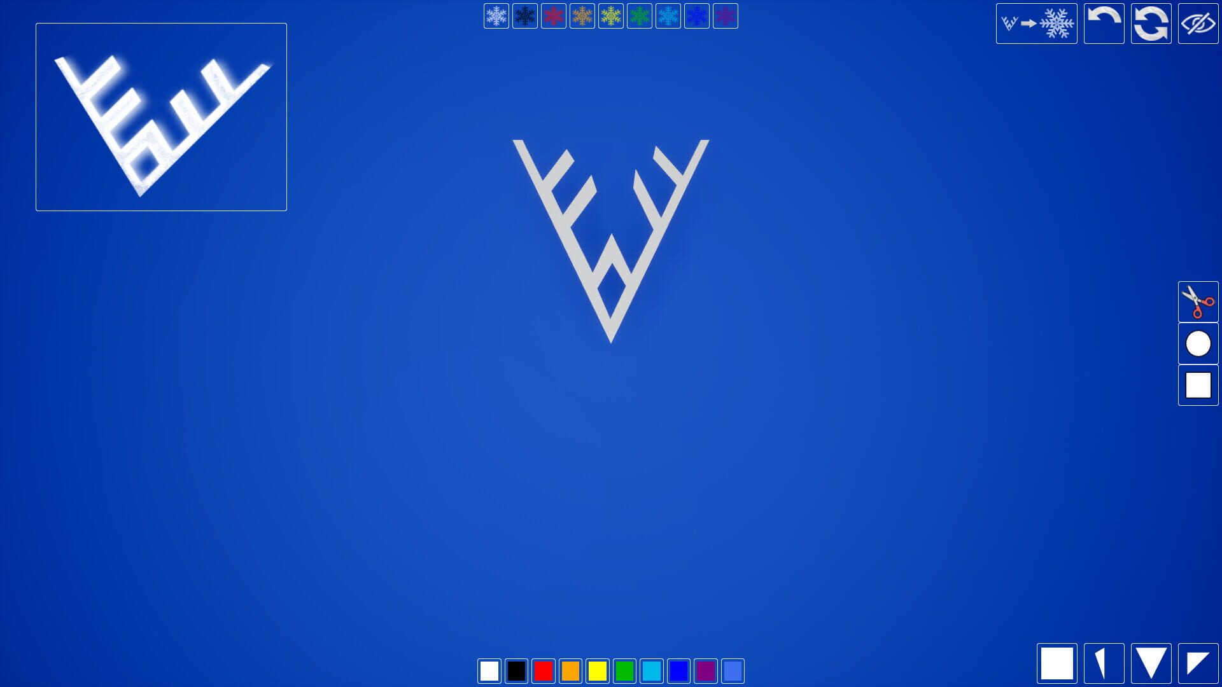The image size is (1222, 687).
Task: Click the downward triangle shape button
Action: click(1151, 663)
